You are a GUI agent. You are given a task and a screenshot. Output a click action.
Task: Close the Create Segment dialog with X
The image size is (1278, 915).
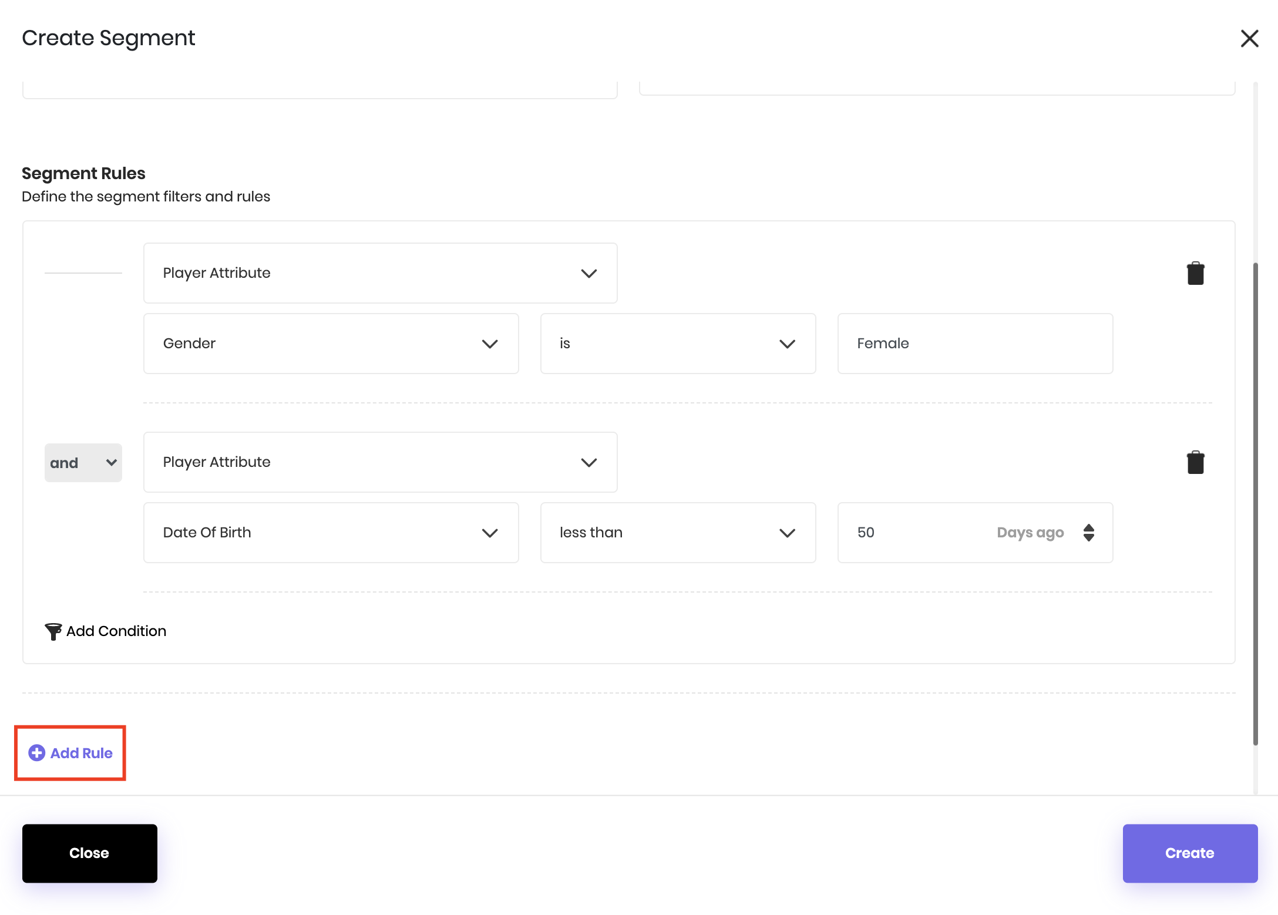(x=1249, y=39)
